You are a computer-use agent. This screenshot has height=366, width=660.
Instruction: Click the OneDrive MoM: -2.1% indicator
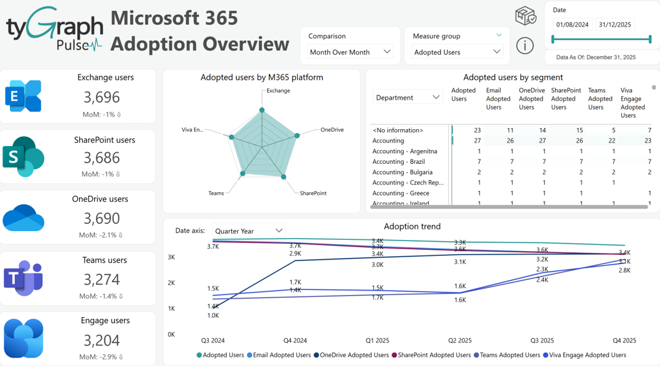pyautogui.click(x=101, y=235)
